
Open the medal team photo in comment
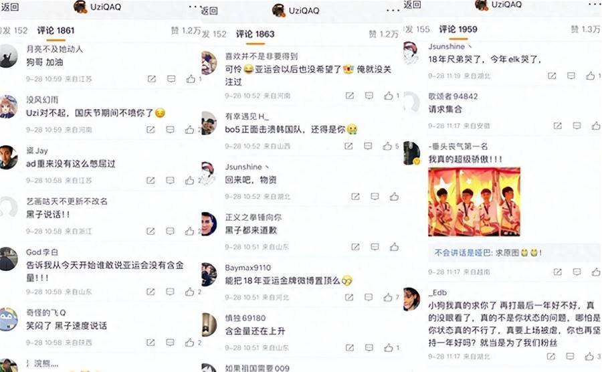(474, 201)
